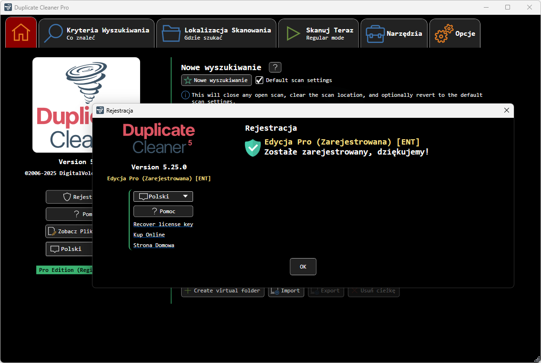Click the Usuń ścieżkę button

(374, 291)
